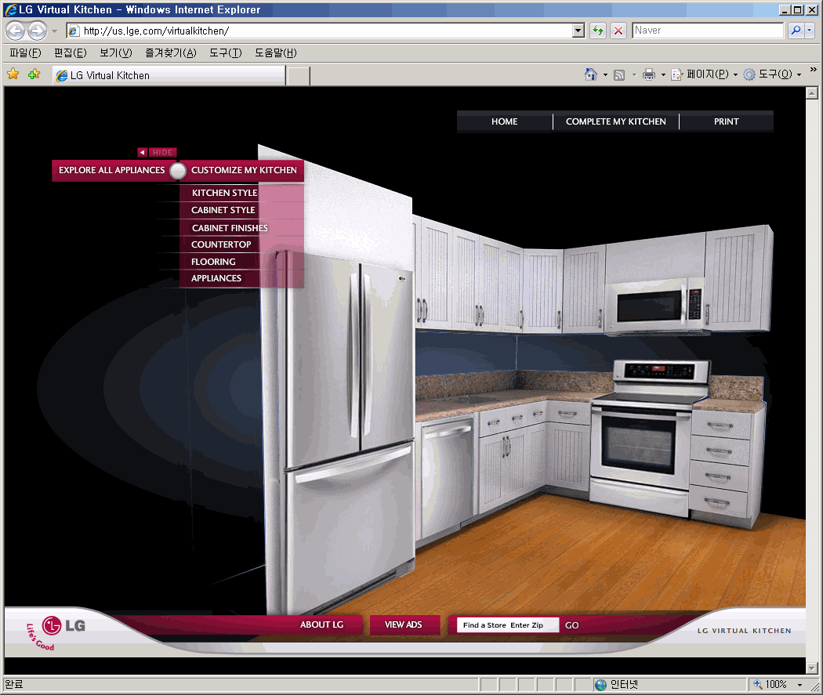Click the PRINT navigation button
This screenshot has height=695, width=823.
[727, 121]
